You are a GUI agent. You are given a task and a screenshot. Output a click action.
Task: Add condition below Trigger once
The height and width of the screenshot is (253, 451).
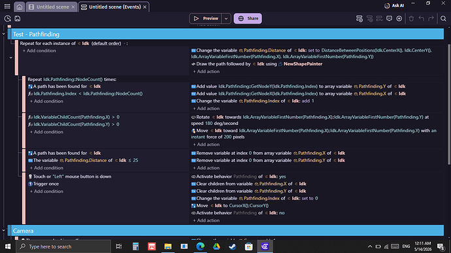[46, 192]
